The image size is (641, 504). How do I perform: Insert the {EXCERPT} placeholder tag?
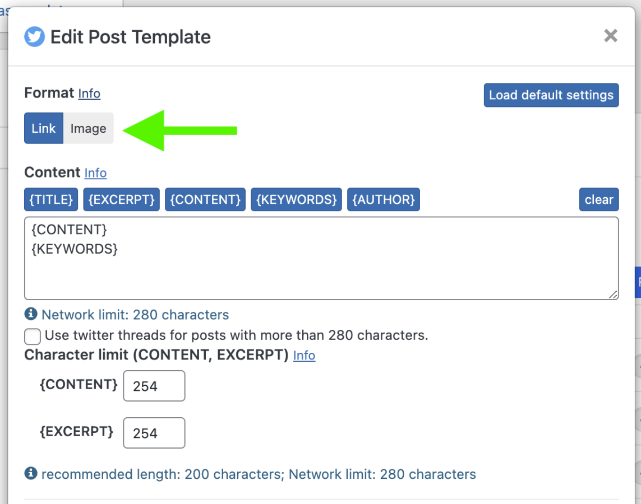tap(121, 200)
